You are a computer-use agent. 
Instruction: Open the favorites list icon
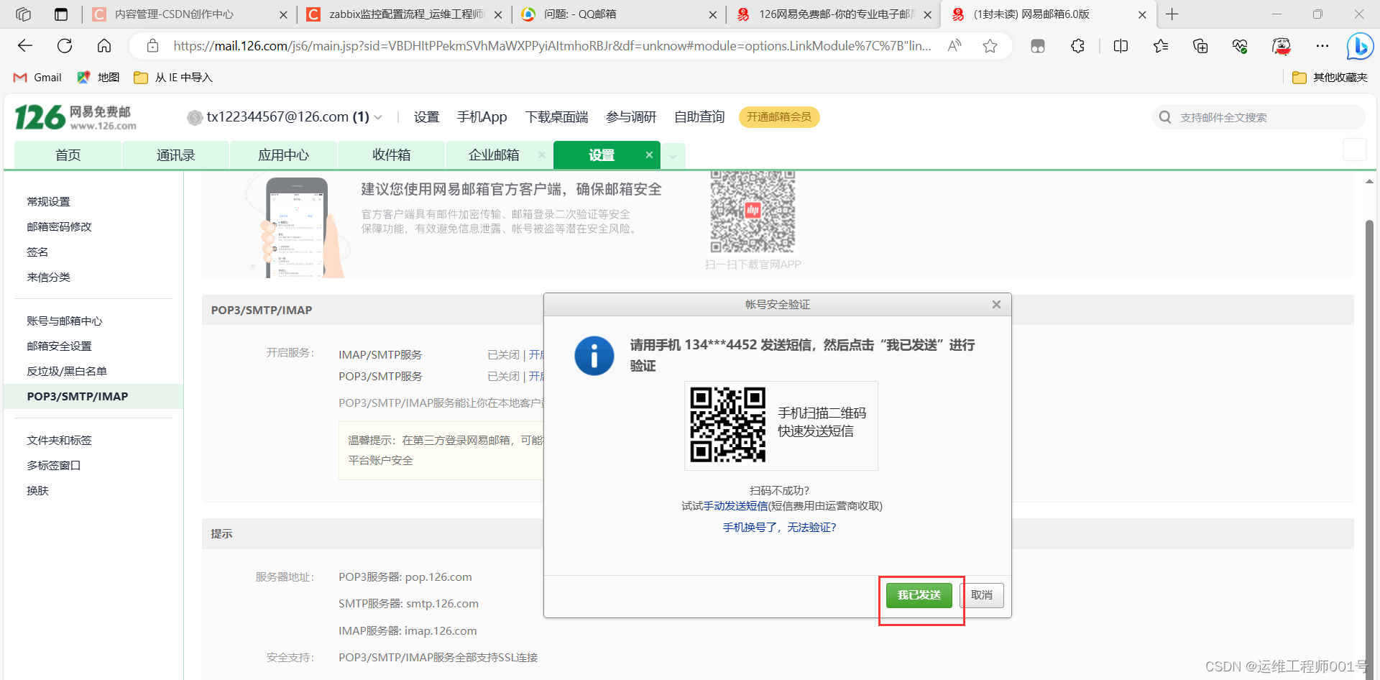point(1160,46)
